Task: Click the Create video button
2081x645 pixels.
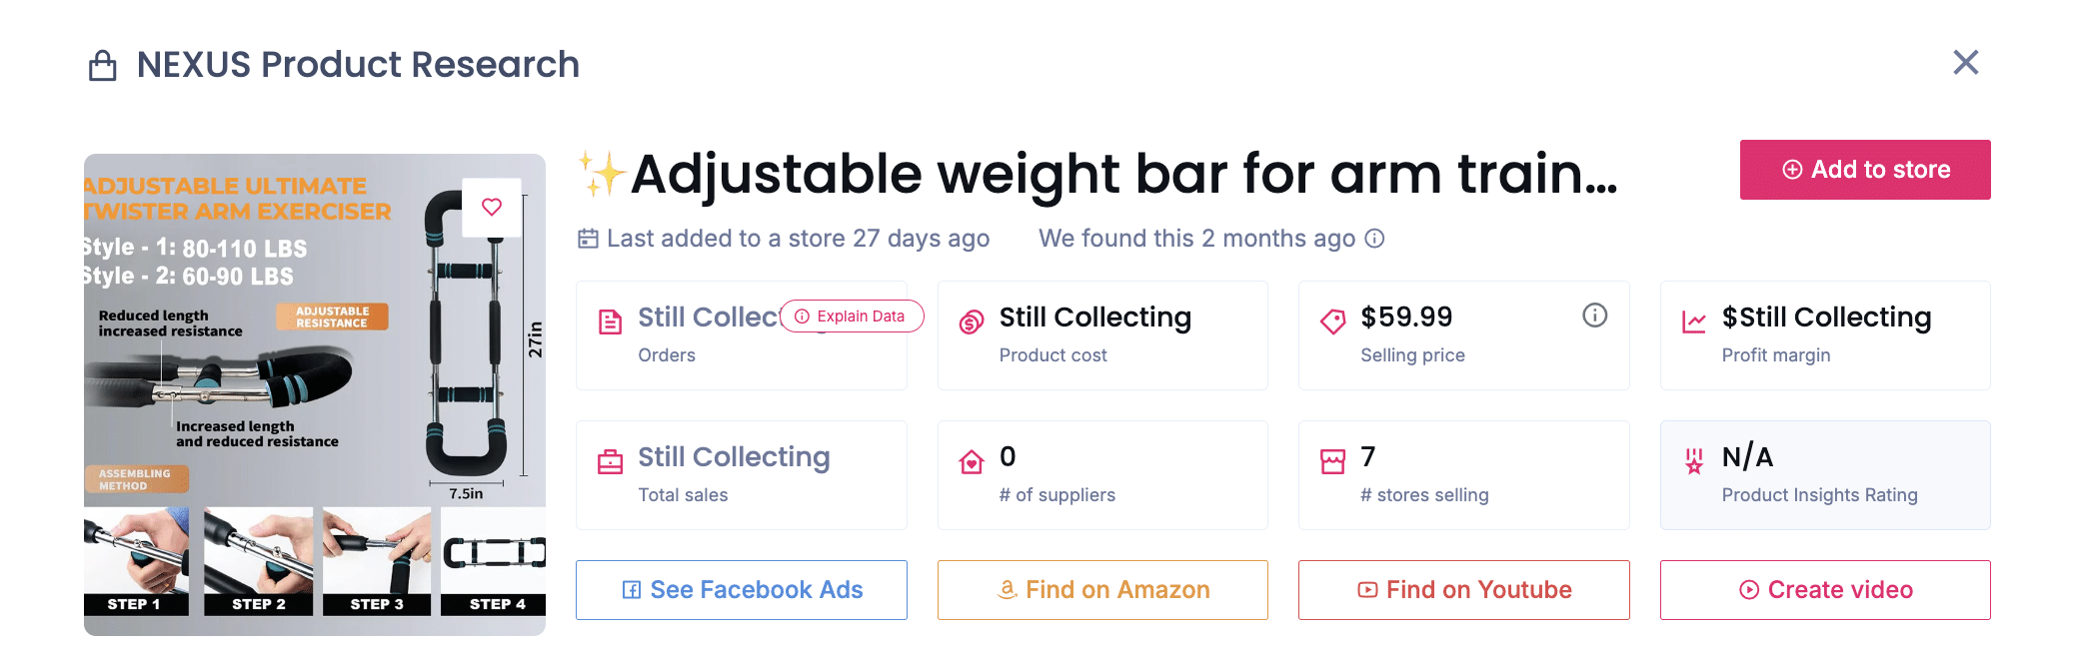Action: (x=1825, y=590)
